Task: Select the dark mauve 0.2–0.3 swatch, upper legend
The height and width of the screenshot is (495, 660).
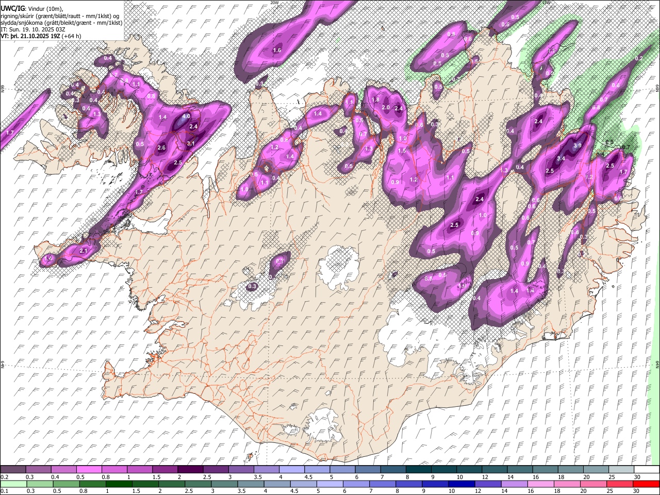Action: [13, 470]
